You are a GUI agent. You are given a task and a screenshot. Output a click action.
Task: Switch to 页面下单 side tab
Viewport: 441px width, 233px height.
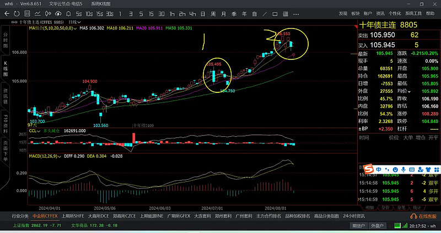(x=6, y=151)
